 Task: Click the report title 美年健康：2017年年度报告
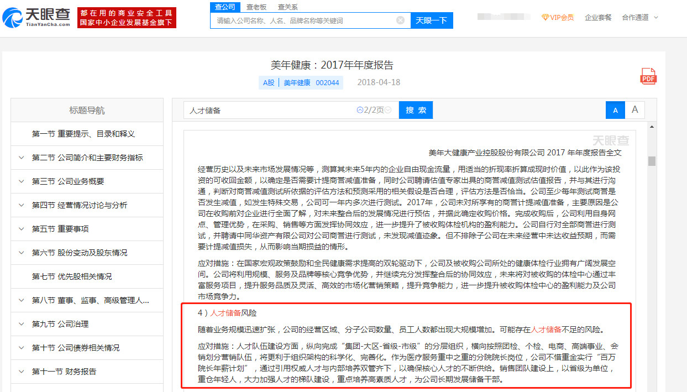pos(332,65)
